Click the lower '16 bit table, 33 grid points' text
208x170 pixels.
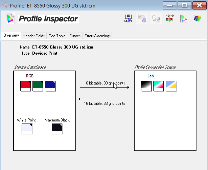click(x=105, y=103)
